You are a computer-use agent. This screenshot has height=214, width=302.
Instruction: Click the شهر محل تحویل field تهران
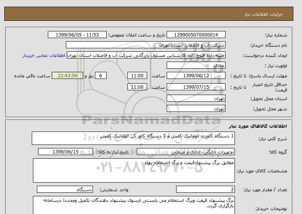tap(196, 108)
